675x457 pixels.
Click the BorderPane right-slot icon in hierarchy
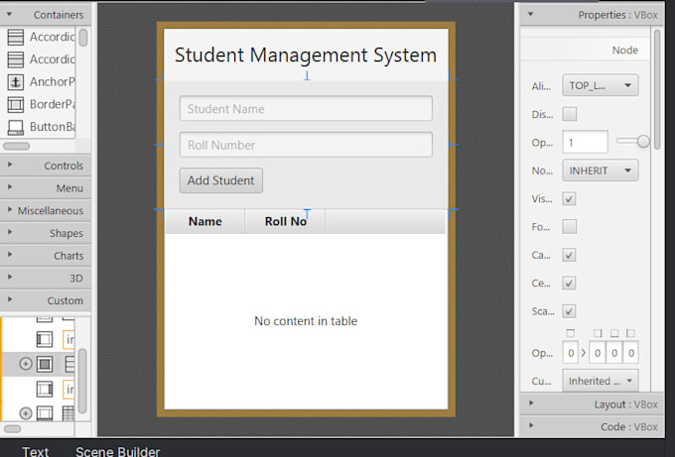click(x=45, y=389)
